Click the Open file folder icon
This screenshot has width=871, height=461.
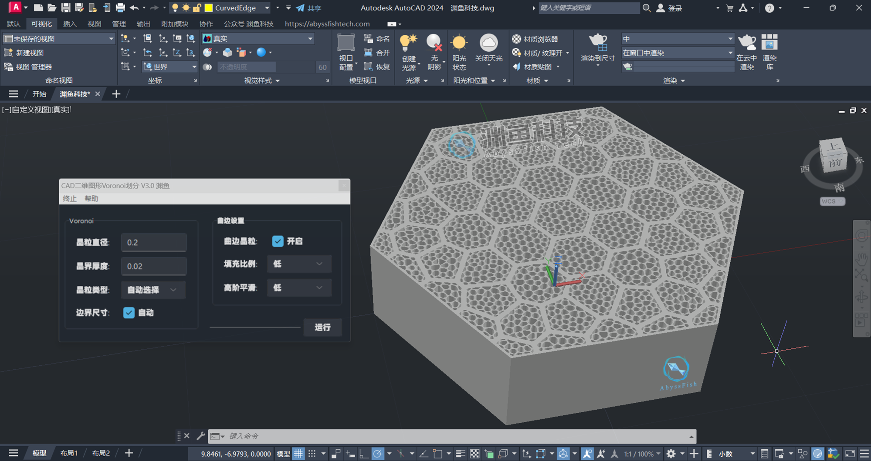pyautogui.click(x=52, y=8)
